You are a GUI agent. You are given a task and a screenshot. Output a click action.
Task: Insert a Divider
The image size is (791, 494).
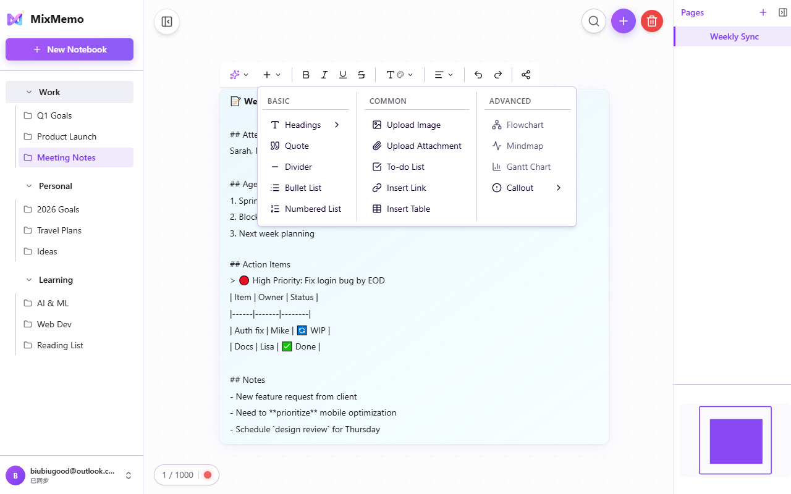(x=306, y=167)
